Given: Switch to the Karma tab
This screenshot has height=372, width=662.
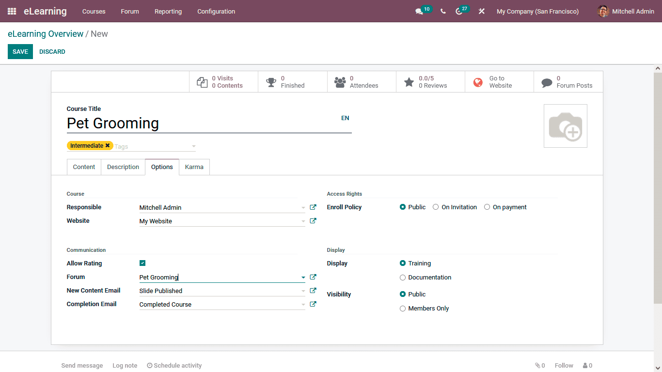Looking at the screenshot, I should coord(194,167).
